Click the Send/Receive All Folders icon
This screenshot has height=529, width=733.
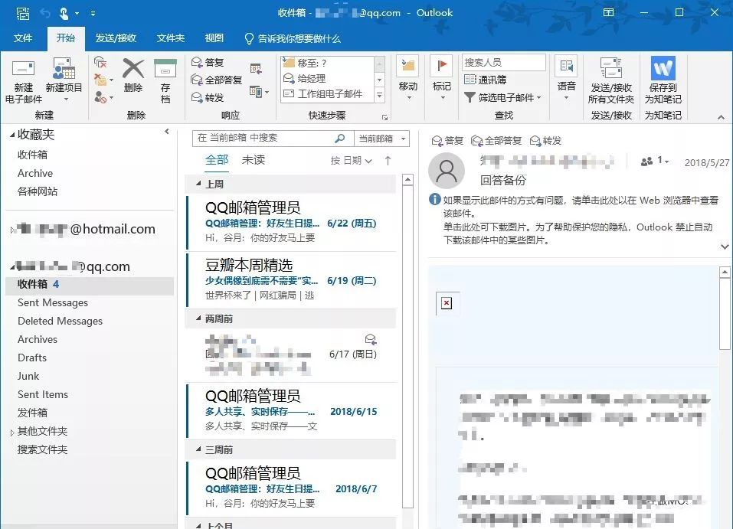pyautogui.click(x=611, y=68)
